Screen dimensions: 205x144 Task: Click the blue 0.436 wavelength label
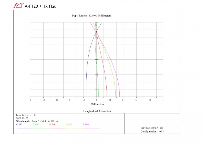[19, 124]
